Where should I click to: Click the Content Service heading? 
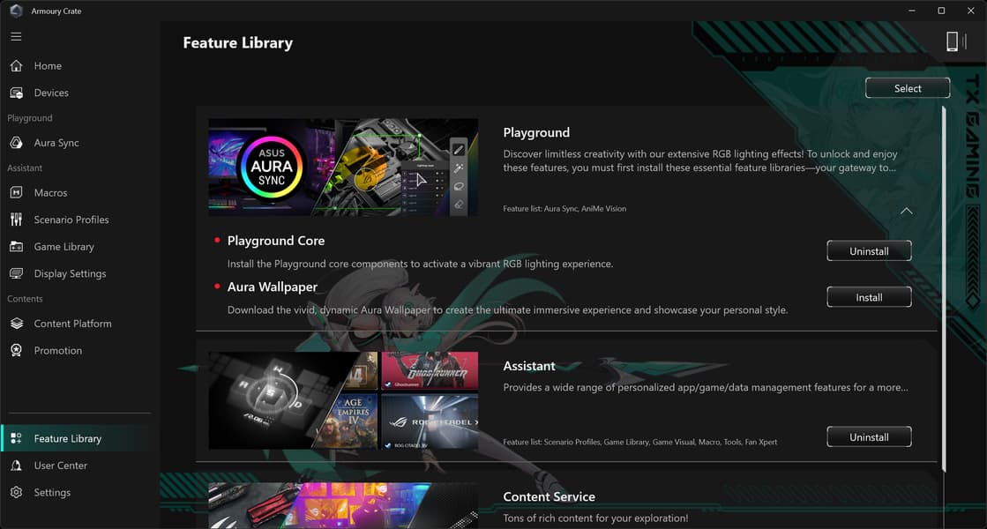(549, 497)
